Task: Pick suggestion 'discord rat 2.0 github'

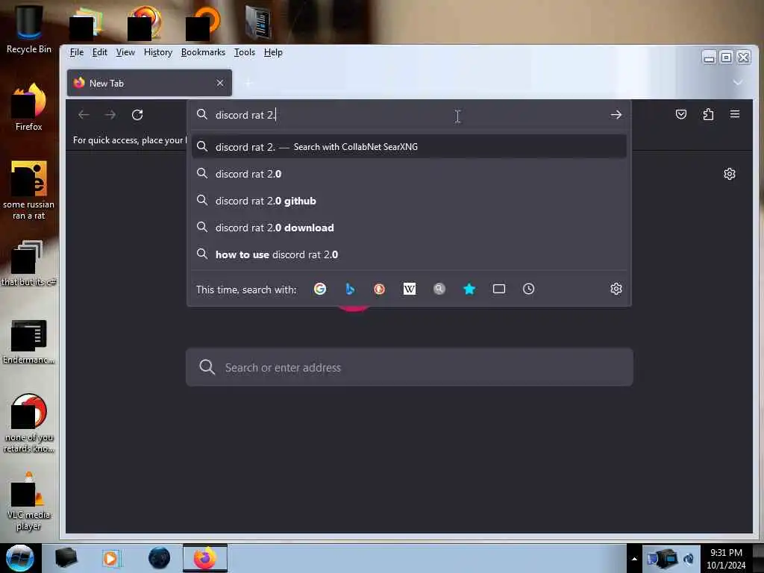Action: click(x=409, y=201)
